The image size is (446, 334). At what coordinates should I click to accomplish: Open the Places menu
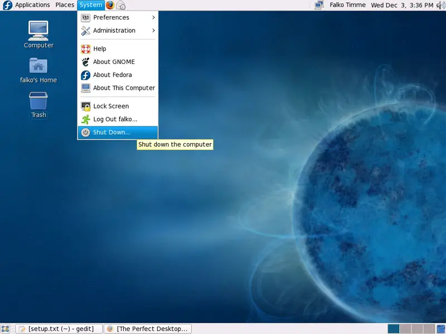click(65, 5)
